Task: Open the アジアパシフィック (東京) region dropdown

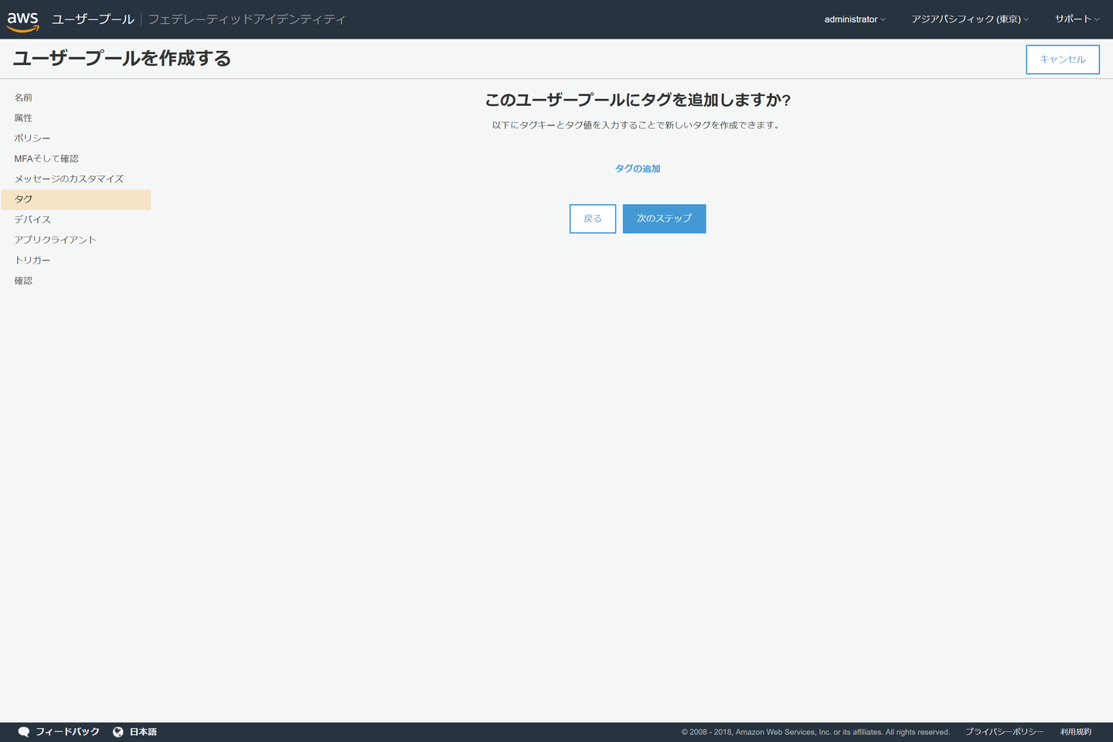Action: pyautogui.click(x=970, y=19)
